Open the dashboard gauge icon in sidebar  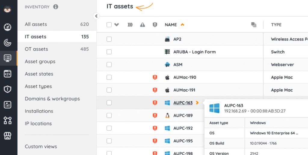point(8,27)
